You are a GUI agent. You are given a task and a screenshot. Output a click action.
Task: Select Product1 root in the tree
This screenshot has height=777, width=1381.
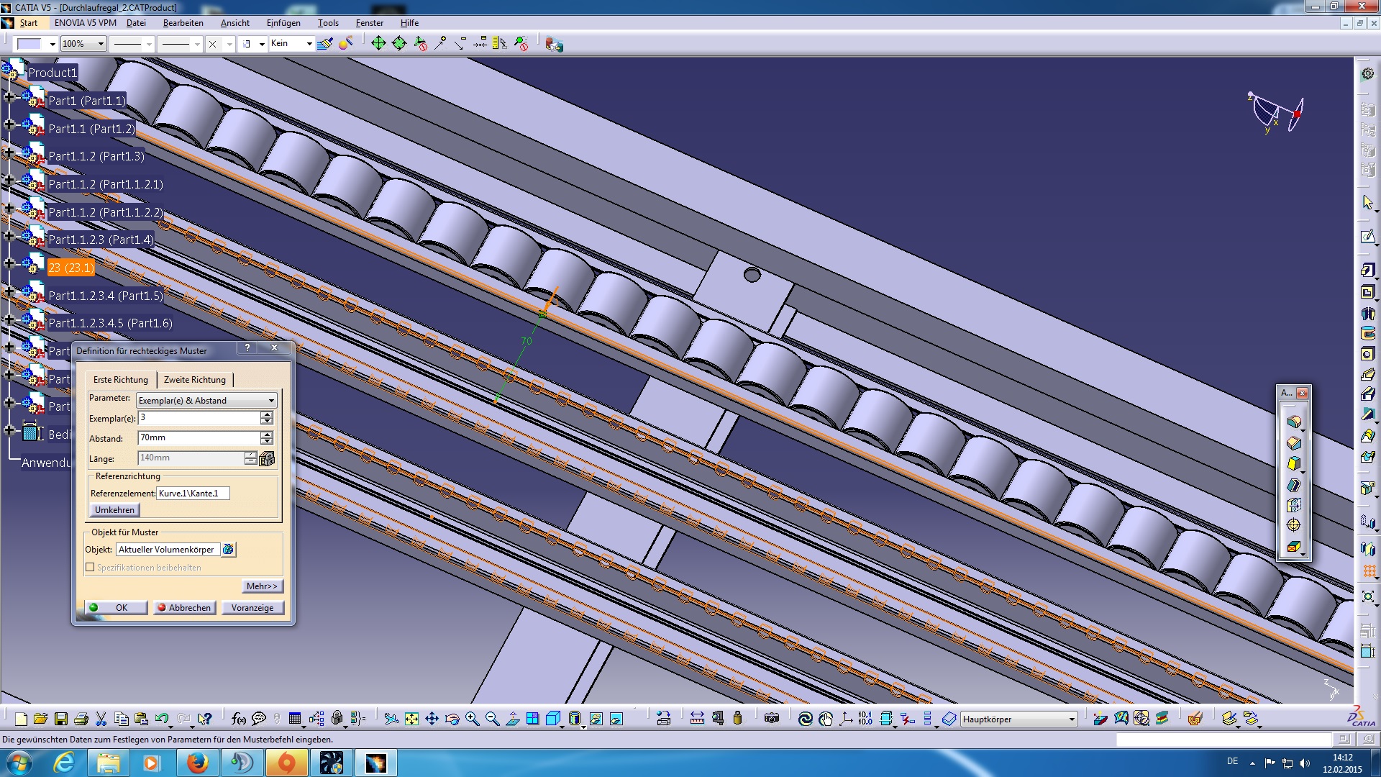(x=52, y=73)
